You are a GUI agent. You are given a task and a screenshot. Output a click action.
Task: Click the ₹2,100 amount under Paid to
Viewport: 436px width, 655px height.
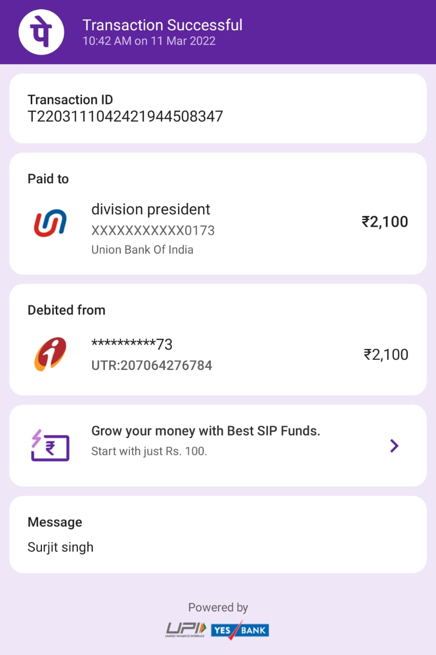pos(385,222)
